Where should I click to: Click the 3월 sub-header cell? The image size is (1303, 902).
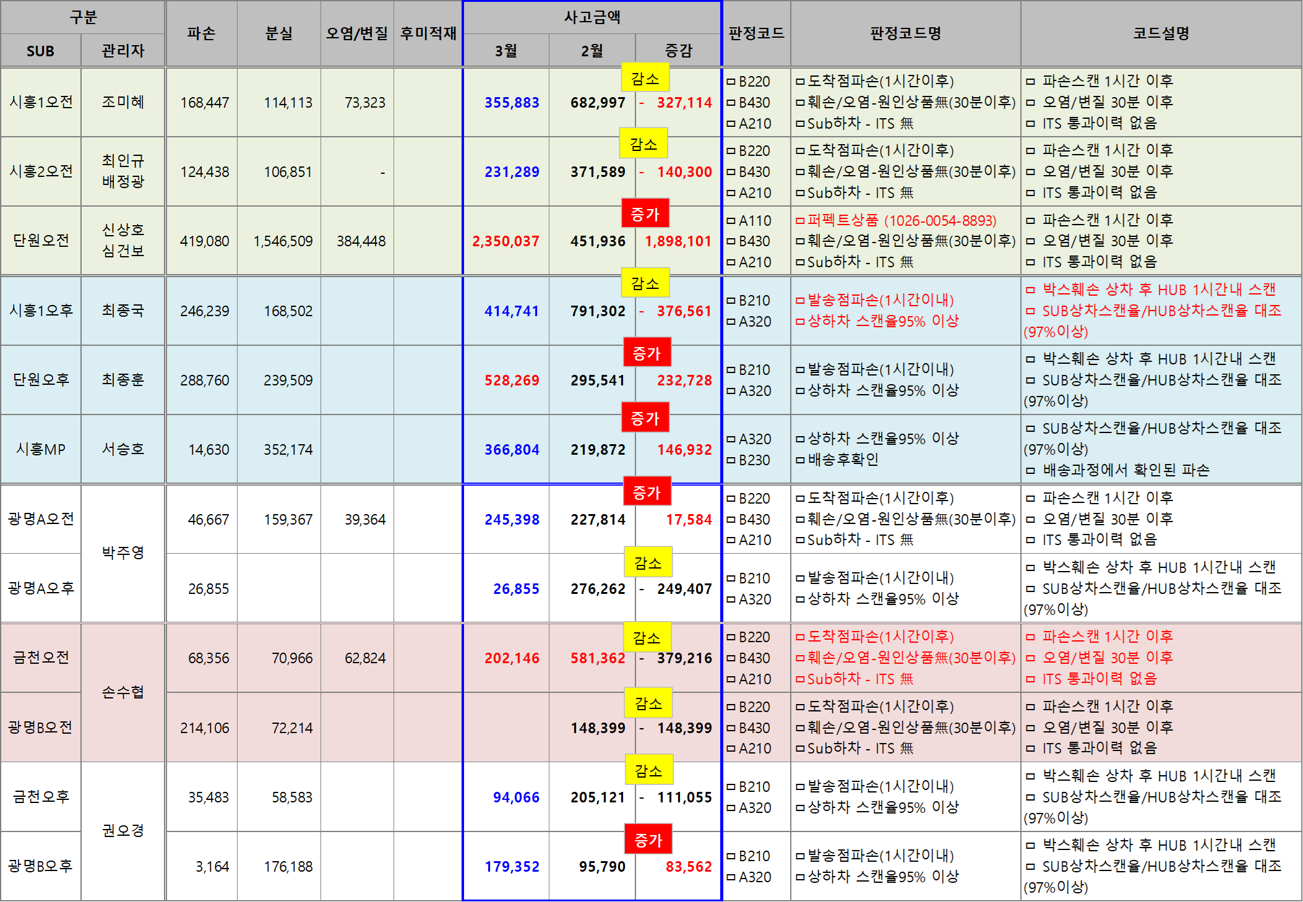pyautogui.click(x=505, y=51)
